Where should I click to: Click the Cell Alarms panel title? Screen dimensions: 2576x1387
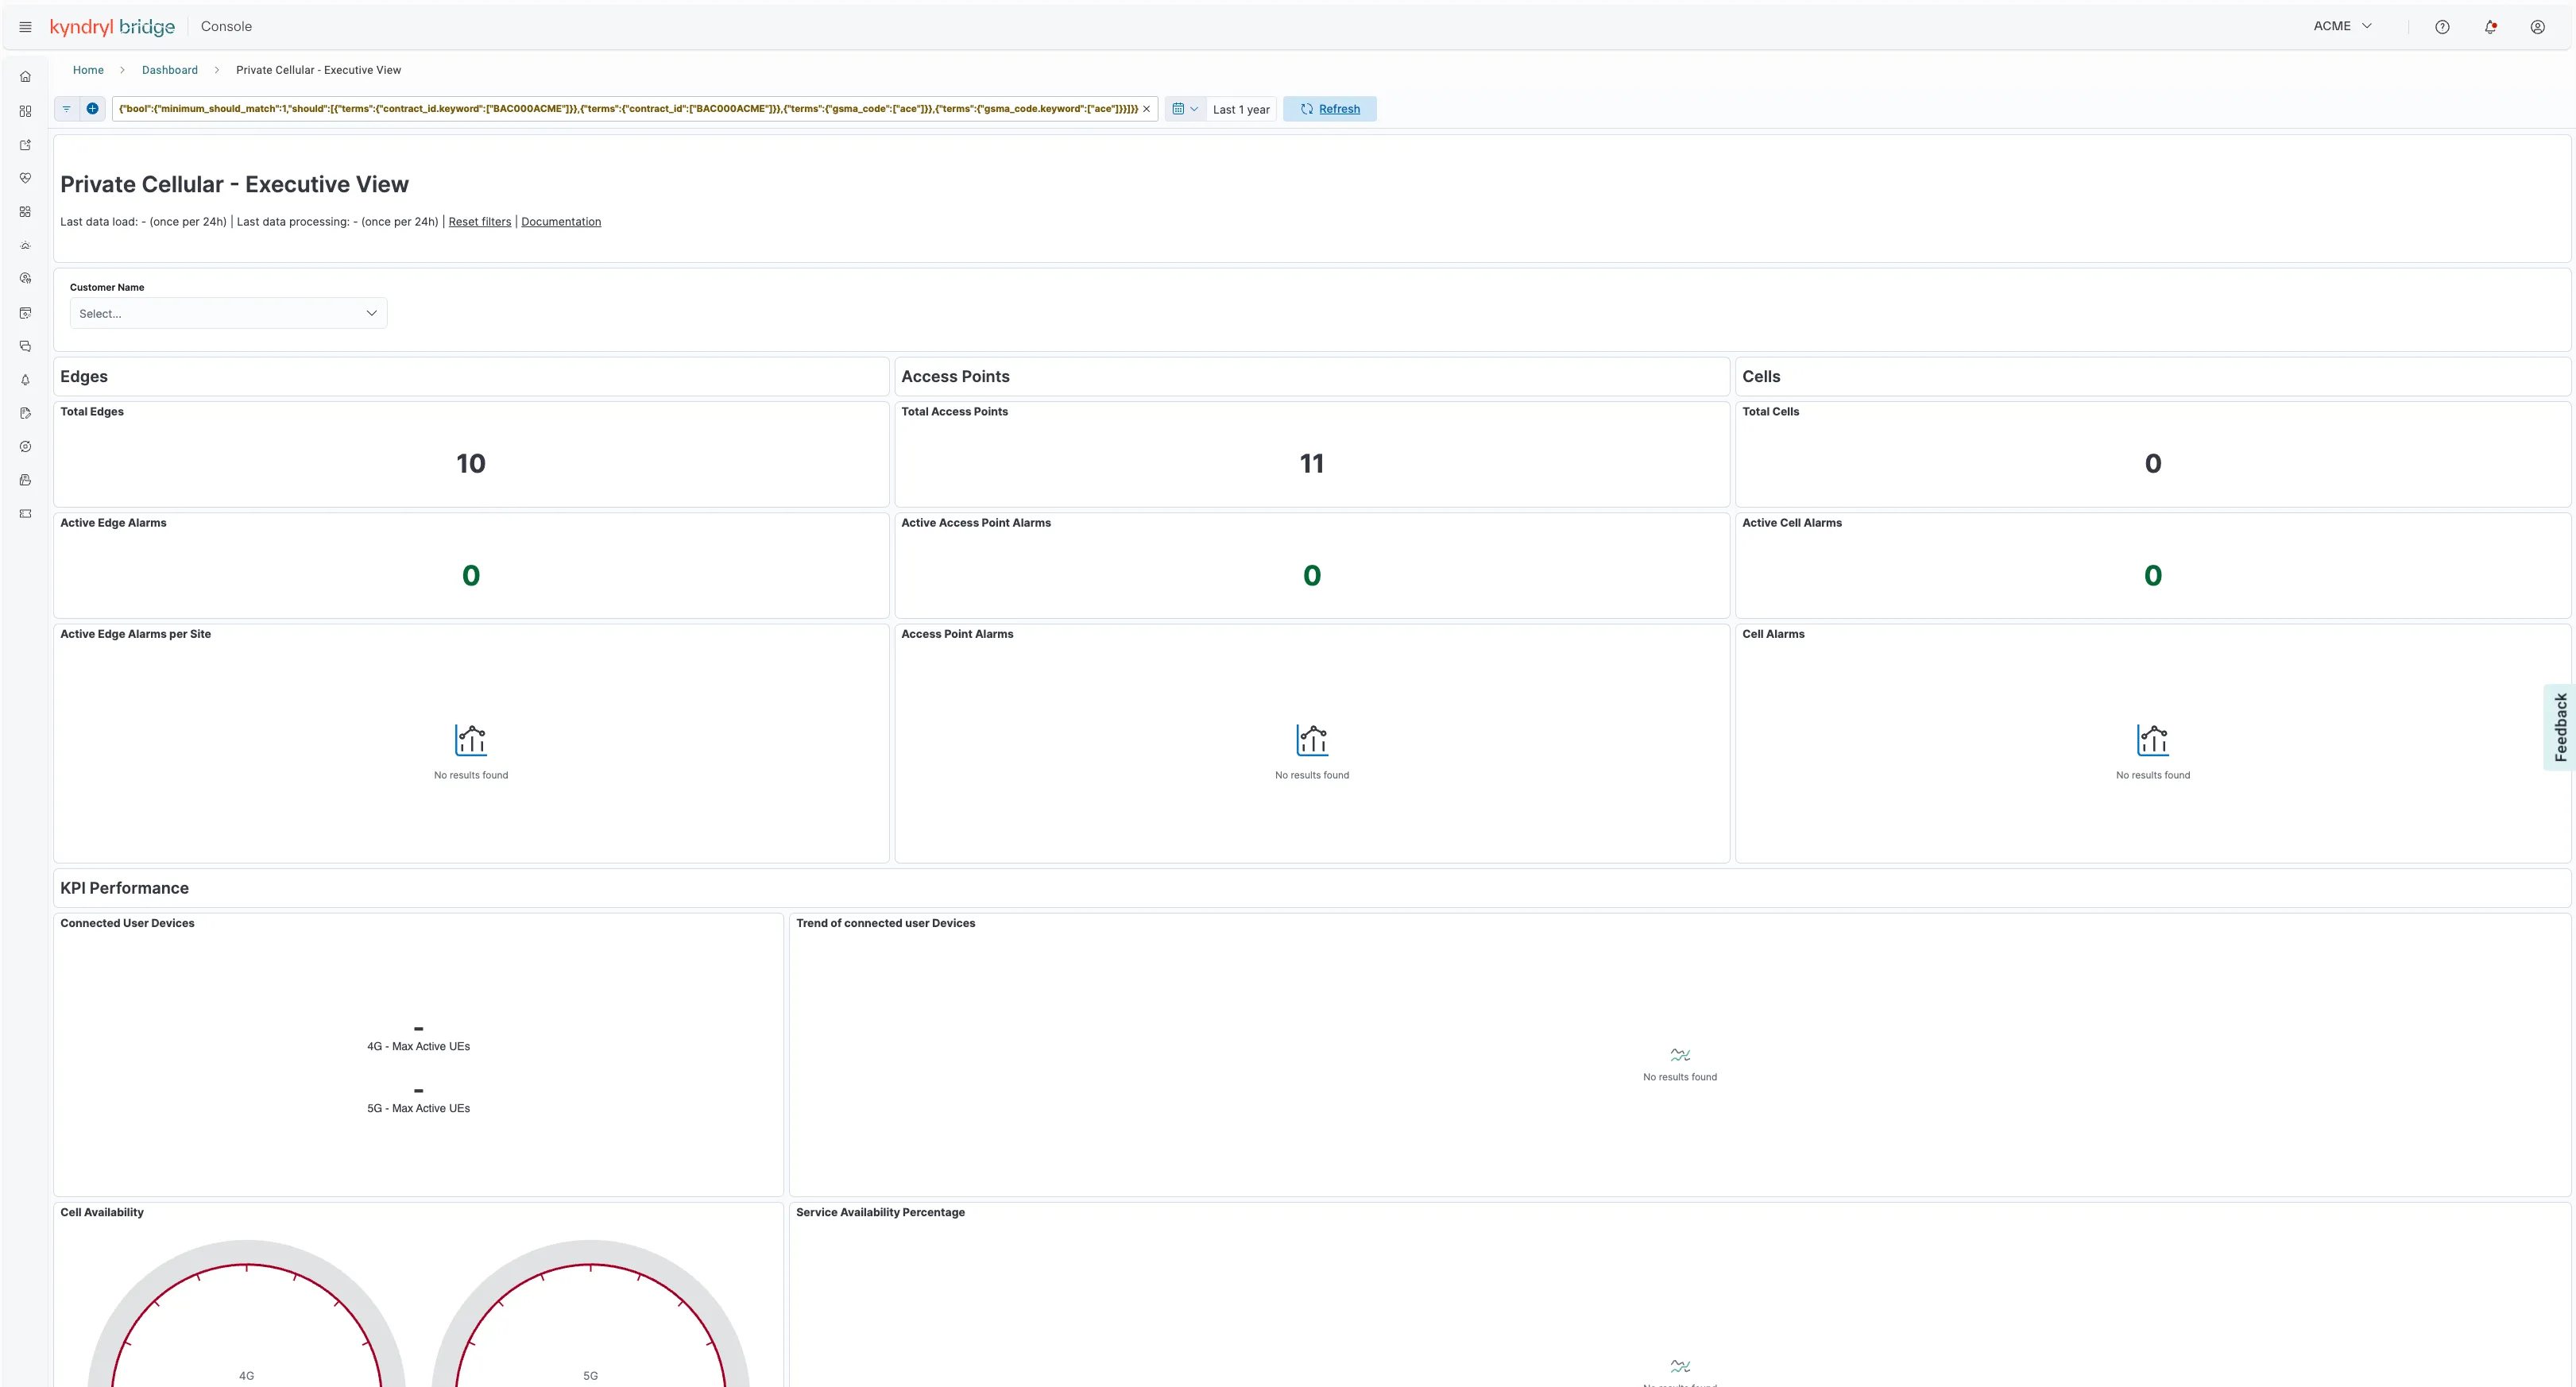pos(1773,634)
